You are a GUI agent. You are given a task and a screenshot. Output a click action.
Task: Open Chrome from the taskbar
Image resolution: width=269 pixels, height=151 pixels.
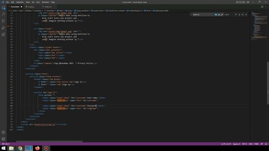20,148
